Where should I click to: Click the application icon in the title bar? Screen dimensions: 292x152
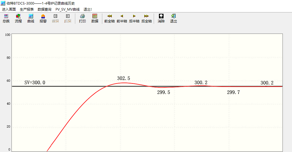3,3
